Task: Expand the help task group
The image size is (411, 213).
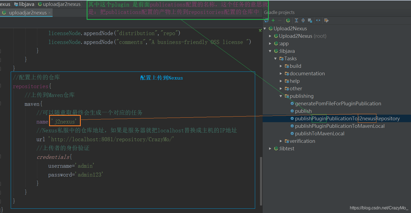Action: (x=281, y=81)
